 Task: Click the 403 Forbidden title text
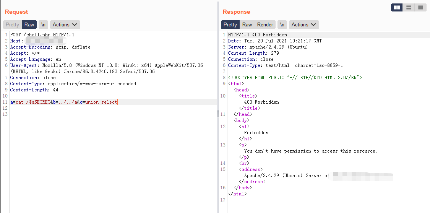coord(261,102)
